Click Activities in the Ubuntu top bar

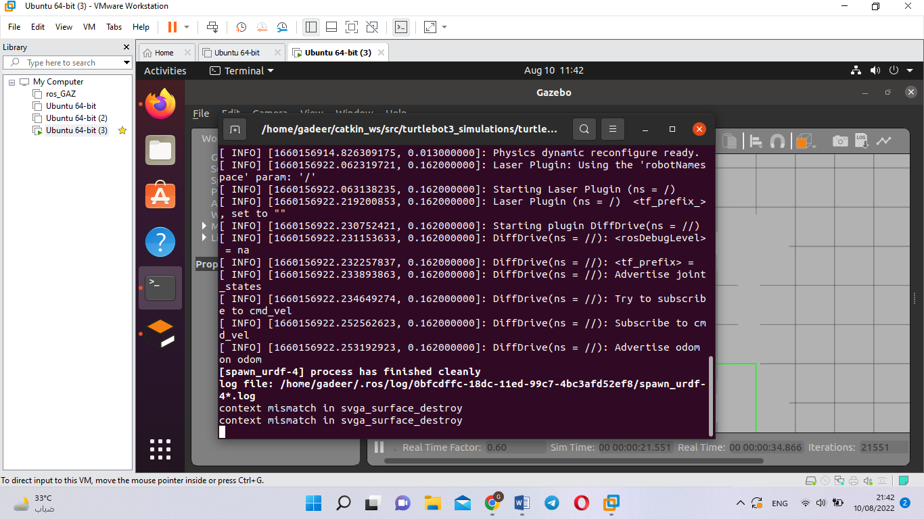click(164, 70)
